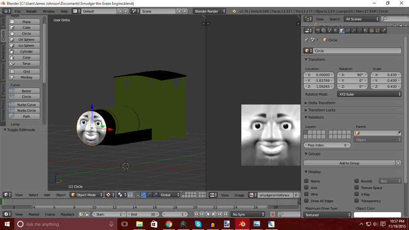Add Monkey mesh
Image resolution: width=409 pixels, height=230 pixels.
(x=24, y=77)
